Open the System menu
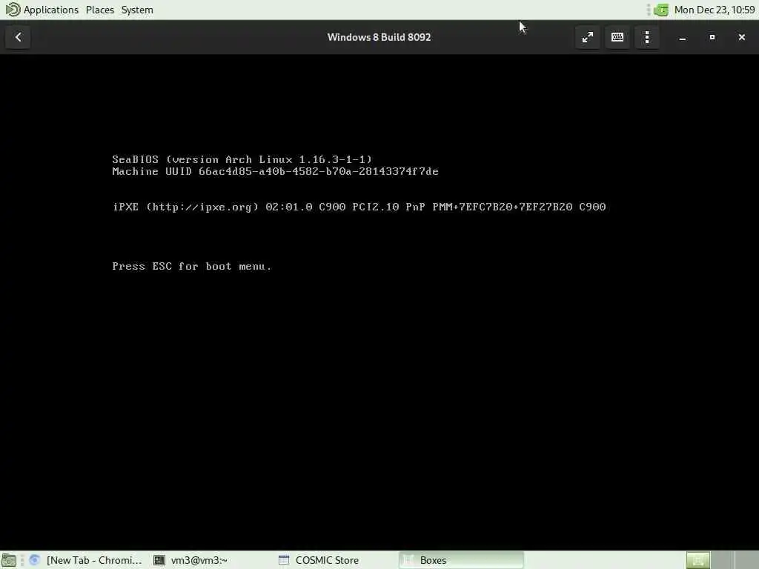The width and height of the screenshot is (759, 569). click(137, 10)
